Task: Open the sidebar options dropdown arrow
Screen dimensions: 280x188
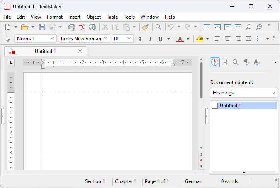Action: pyautogui.click(x=275, y=62)
